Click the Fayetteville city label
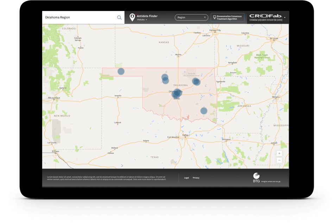 (221, 82)
